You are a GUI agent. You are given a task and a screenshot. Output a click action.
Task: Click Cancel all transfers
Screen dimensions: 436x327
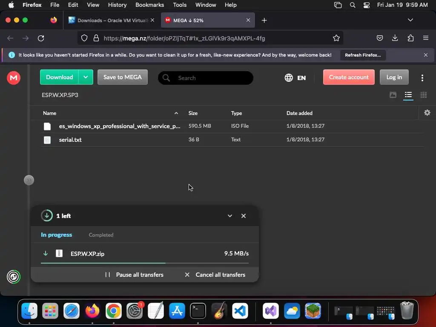[x=215, y=275]
